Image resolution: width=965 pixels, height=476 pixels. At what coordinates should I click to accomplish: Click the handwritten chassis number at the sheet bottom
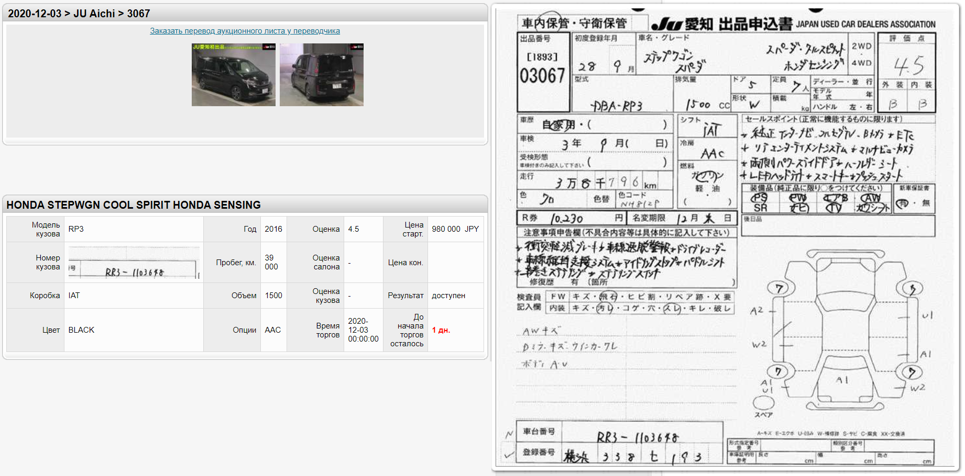638,437
